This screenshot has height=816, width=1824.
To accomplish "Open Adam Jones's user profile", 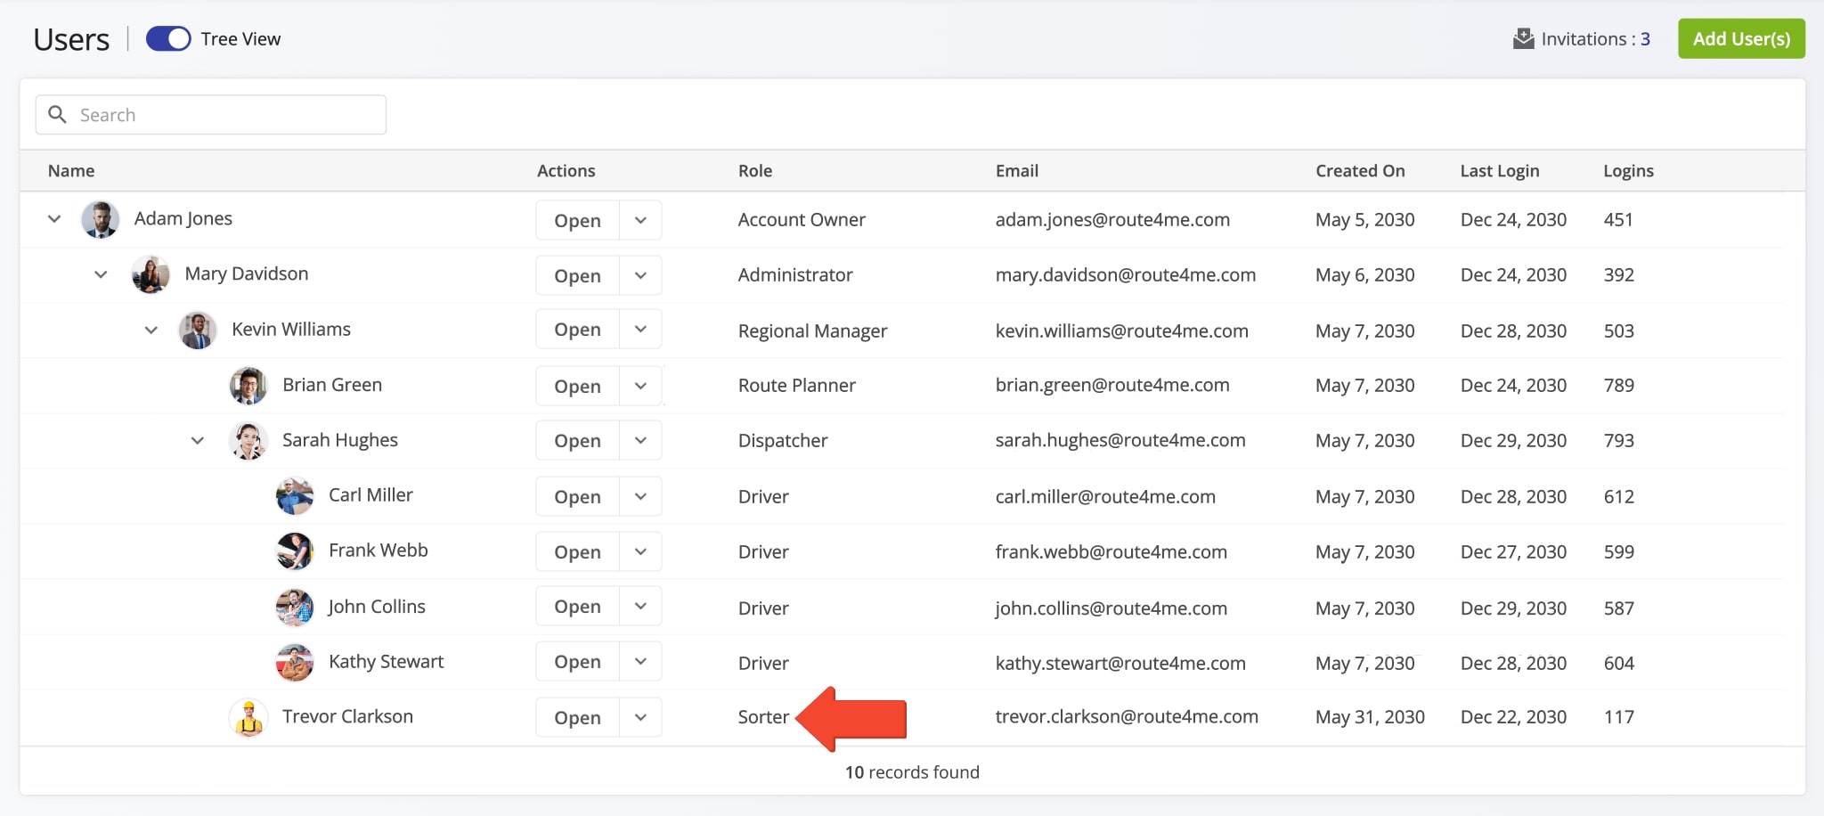I will click(x=577, y=220).
